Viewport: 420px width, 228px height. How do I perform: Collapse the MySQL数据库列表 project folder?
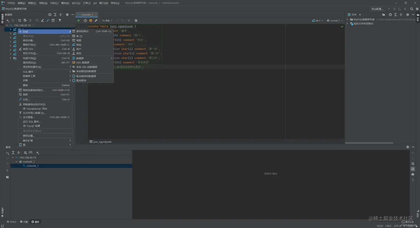pos(347,19)
